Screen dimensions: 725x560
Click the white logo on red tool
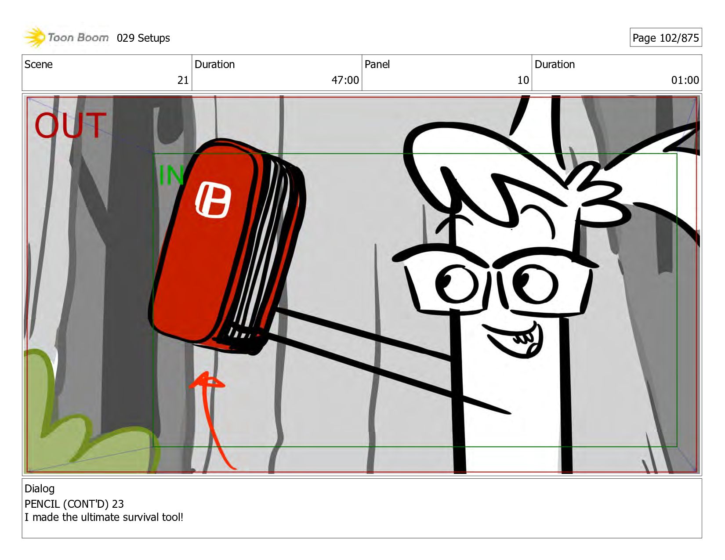[x=213, y=200]
